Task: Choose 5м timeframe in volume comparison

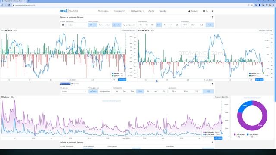Action: 124,91
